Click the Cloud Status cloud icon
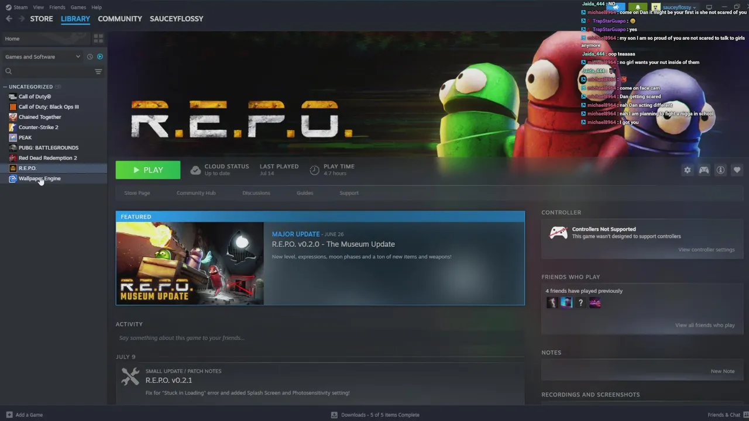This screenshot has width=749, height=421. pyautogui.click(x=195, y=170)
